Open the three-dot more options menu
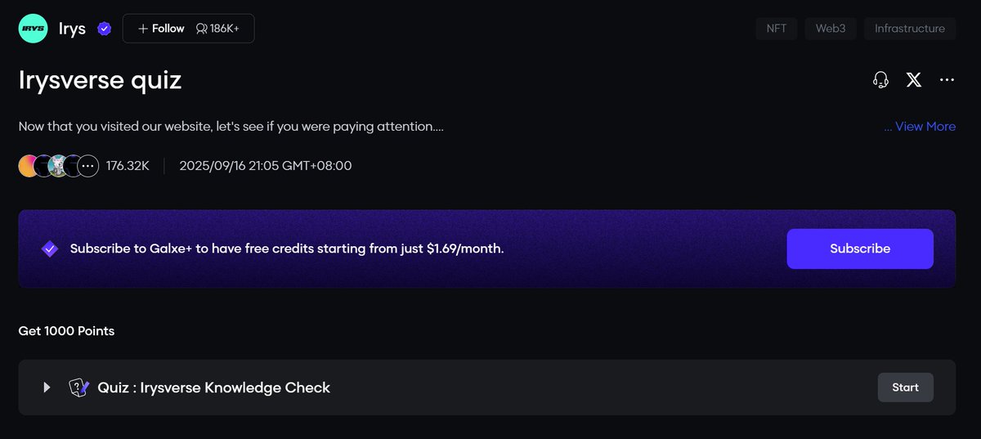 click(947, 80)
